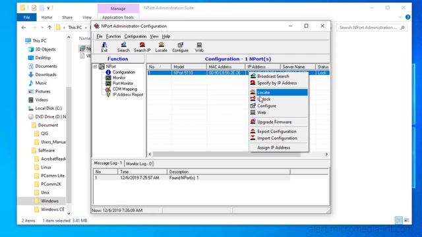Sort by the MAC Address column header
Viewport: 422px width, 237px height.
(226, 66)
